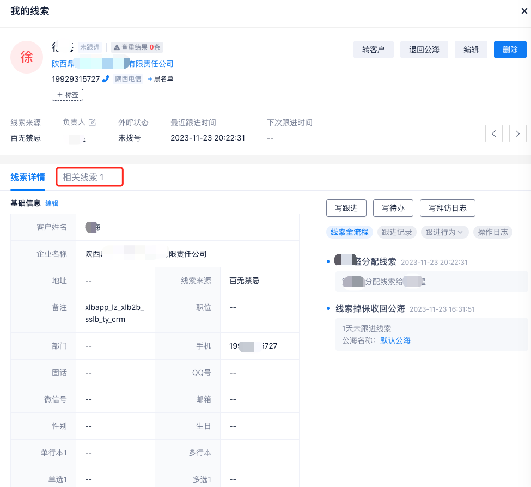Add to blacklist via +黑名单
This screenshot has width=531, height=487.
[x=161, y=79]
